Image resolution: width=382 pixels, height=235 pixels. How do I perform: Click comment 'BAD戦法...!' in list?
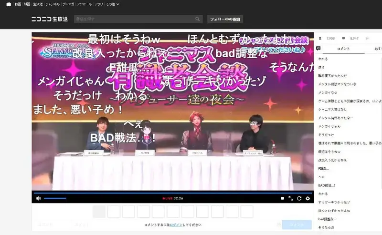[327, 185]
